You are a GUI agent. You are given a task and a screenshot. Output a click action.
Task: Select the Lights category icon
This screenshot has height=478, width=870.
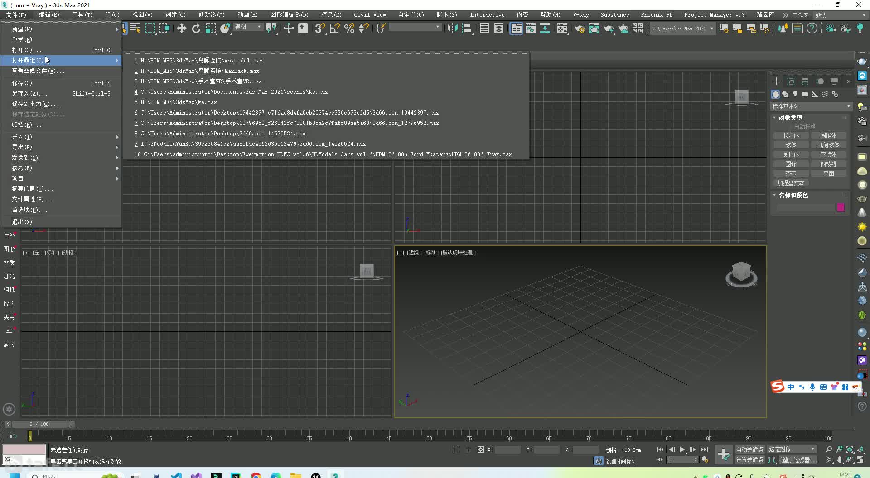(x=795, y=94)
